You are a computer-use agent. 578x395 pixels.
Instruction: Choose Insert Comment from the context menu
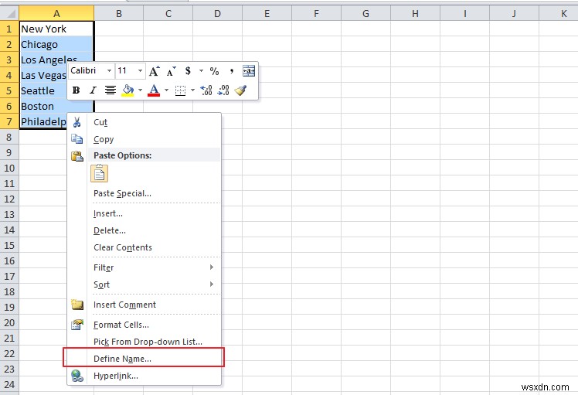click(x=144, y=305)
